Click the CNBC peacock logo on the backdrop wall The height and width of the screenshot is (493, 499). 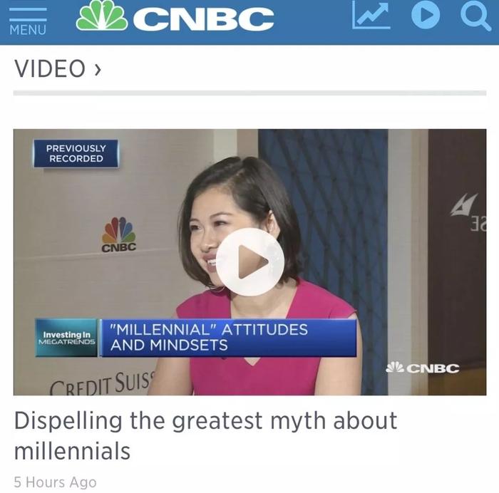pos(119,234)
